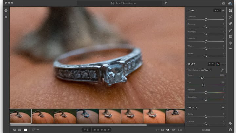Select the Brush adjustment tool
236x133 pixels.
(230, 30)
